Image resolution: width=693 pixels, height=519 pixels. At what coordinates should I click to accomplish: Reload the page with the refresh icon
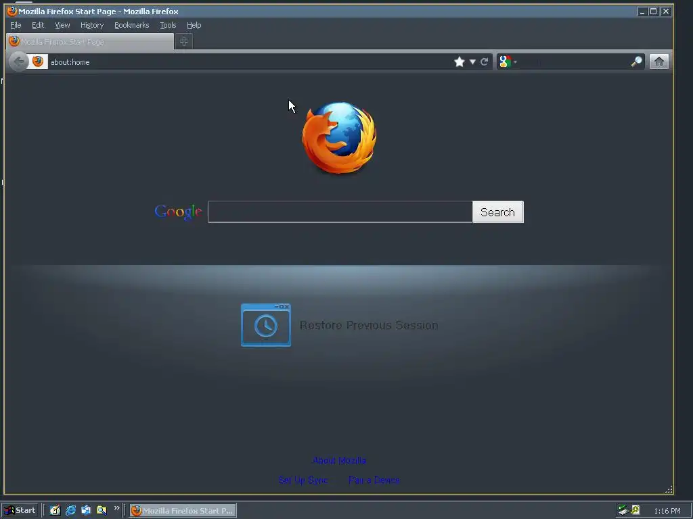click(485, 61)
